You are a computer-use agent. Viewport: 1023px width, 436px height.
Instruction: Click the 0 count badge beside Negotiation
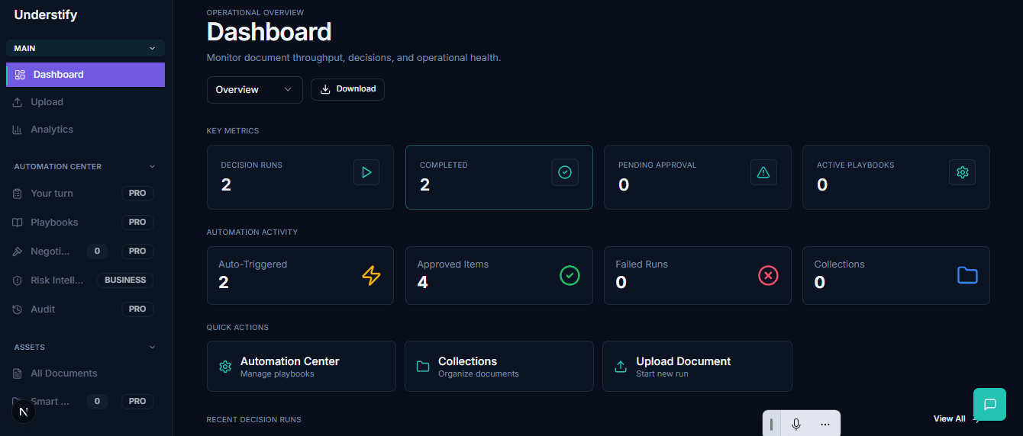pos(97,252)
